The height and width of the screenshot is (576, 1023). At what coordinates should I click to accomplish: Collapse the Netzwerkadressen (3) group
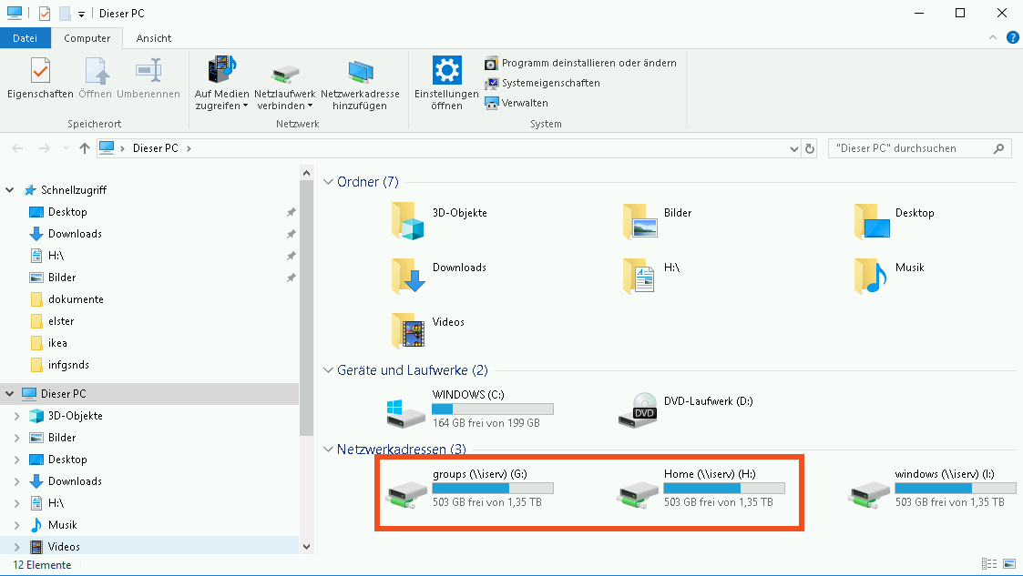tap(328, 449)
